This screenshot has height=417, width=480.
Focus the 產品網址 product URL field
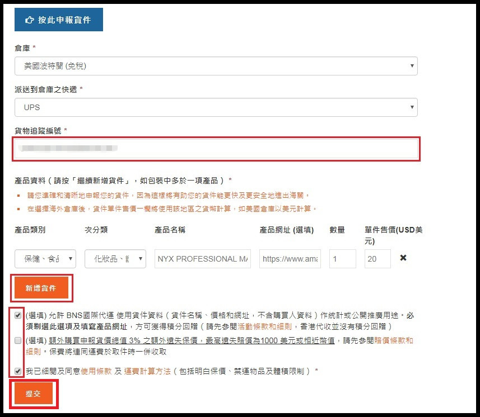290,259
